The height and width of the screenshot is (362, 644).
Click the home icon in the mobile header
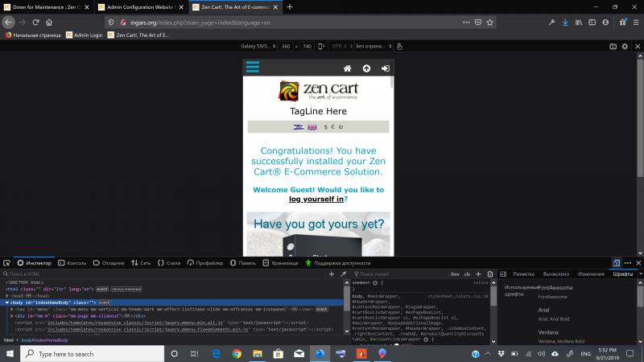coord(348,68)
